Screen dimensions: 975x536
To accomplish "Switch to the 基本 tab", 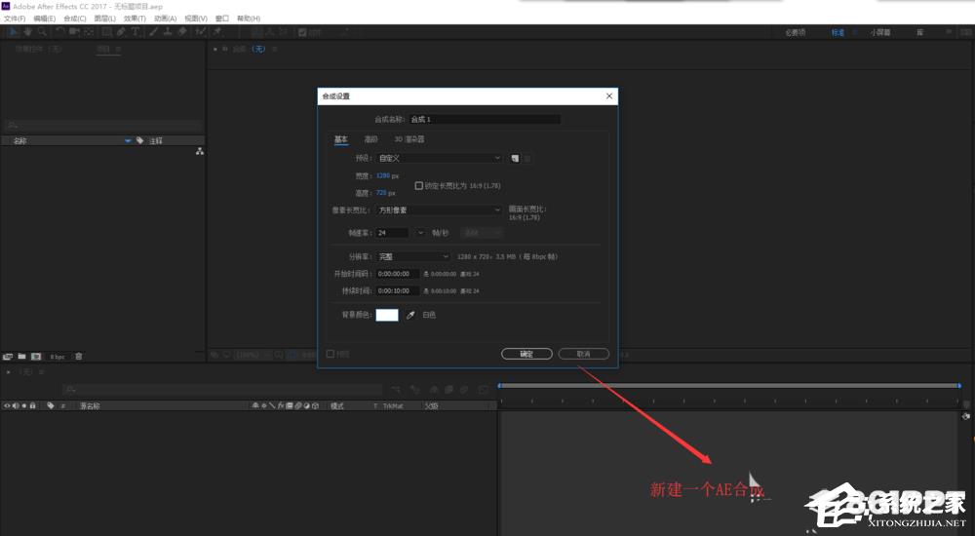I will (340, 139).
